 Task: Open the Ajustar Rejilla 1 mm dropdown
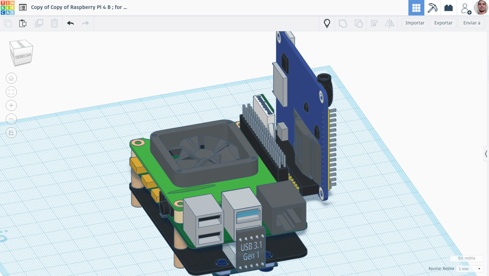click(x=469, y=269)
